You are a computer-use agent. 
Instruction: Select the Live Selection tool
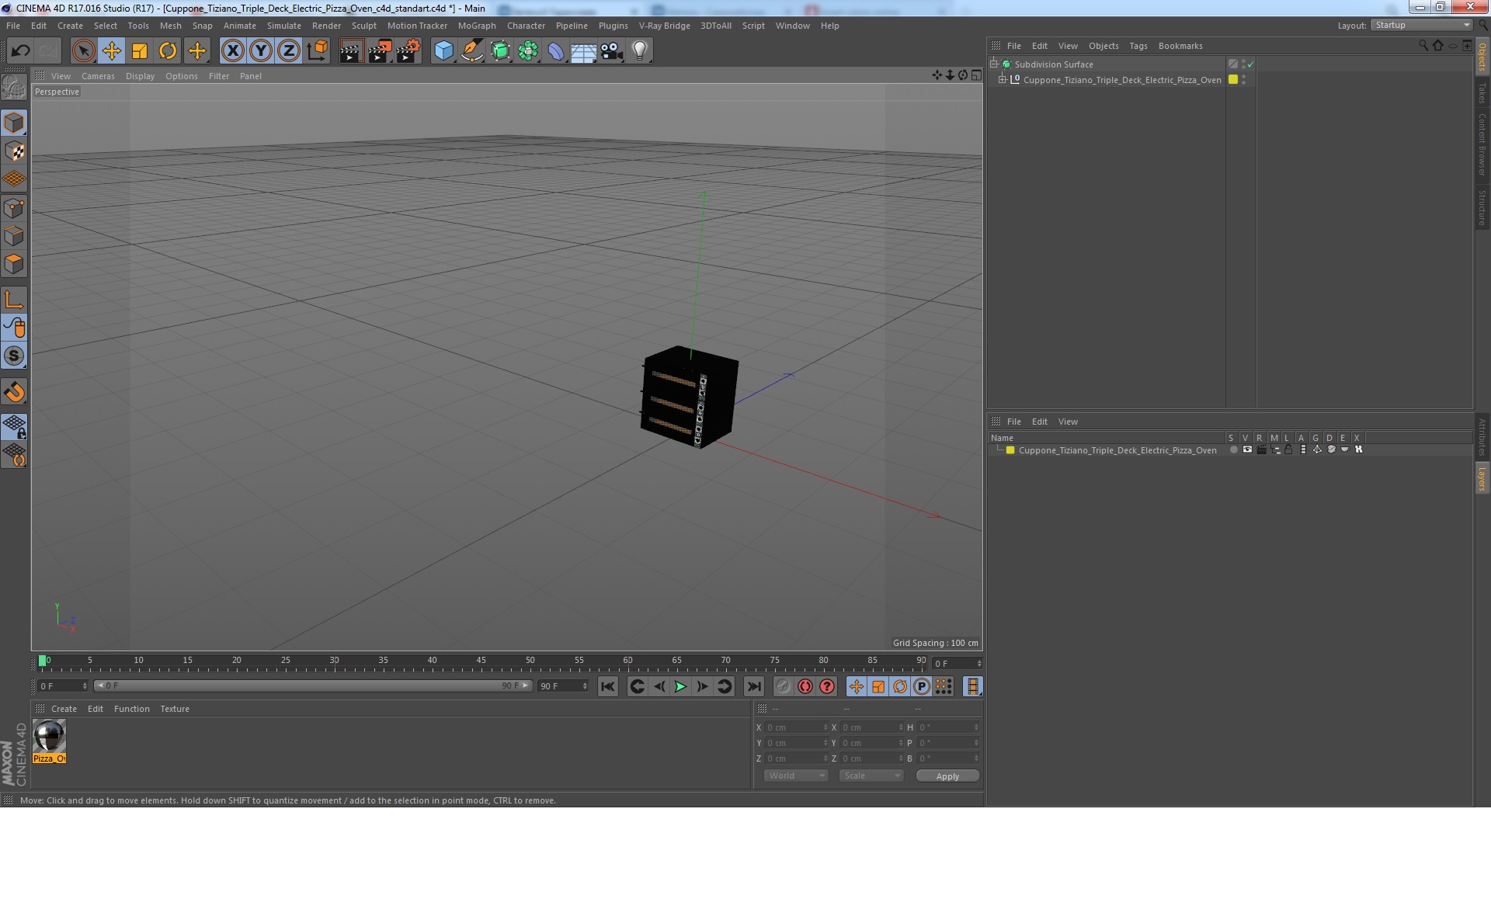[83, 51]
